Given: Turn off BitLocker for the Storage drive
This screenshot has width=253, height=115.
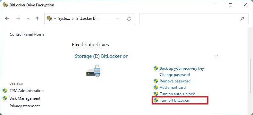Looking at the screenshot, I should 175,100.
